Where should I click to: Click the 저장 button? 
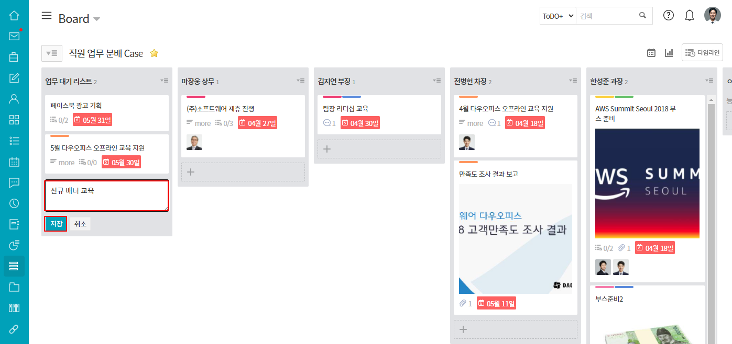pos(56,224)
